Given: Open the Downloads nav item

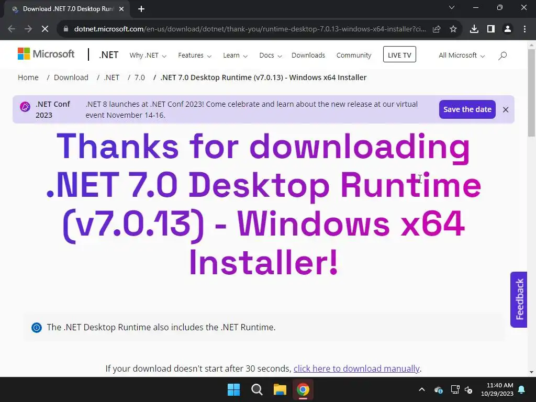Looking at the screenshot, I should (x=308, y=55).
